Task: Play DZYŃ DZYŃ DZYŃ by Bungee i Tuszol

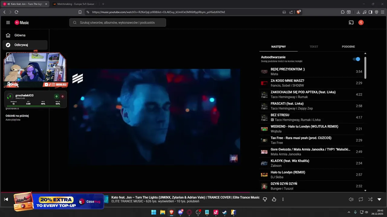Action: (311, 186)
